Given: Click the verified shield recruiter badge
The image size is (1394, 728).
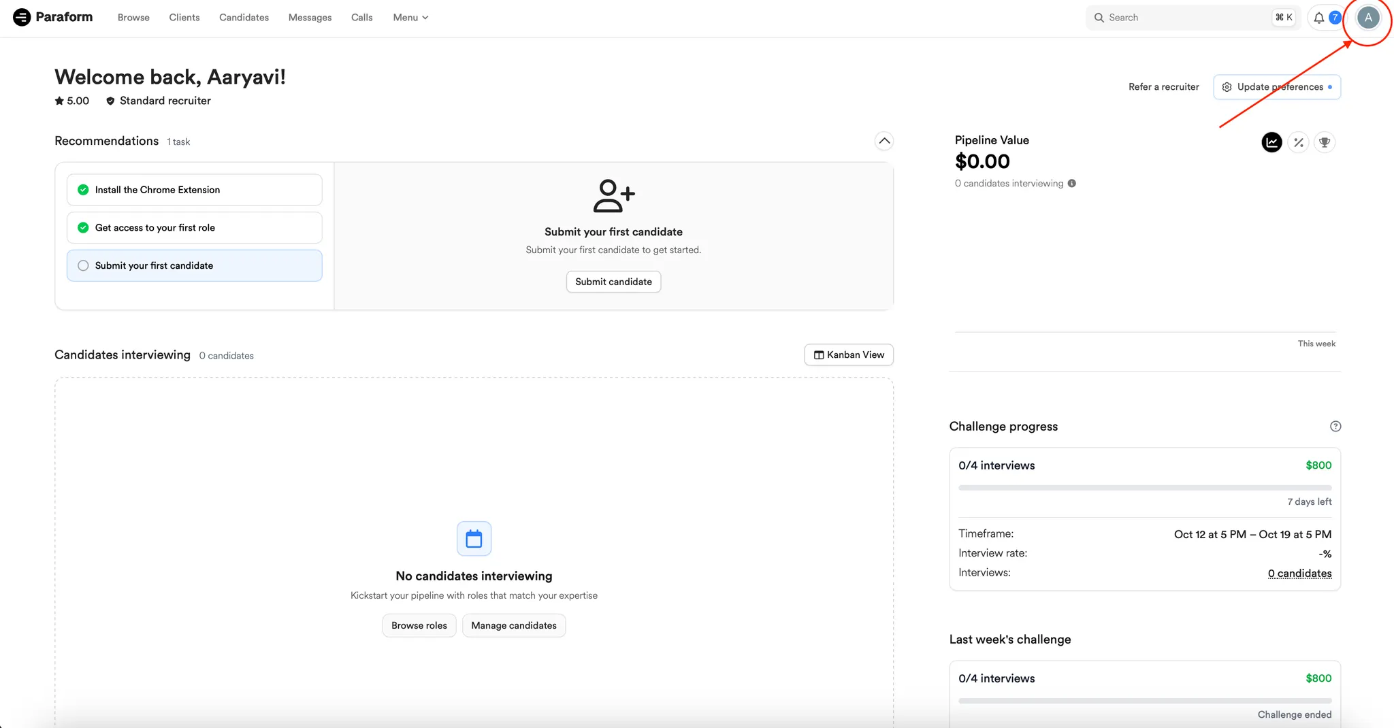Looking at the screenshot, I should 110,101.
